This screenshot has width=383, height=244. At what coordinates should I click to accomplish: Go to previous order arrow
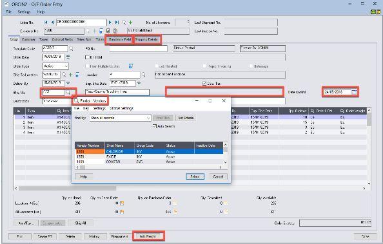tap(52, 22)
